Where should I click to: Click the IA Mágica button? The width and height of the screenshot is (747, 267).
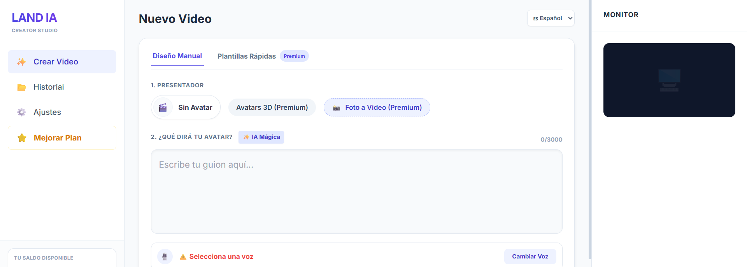(261, 137)
